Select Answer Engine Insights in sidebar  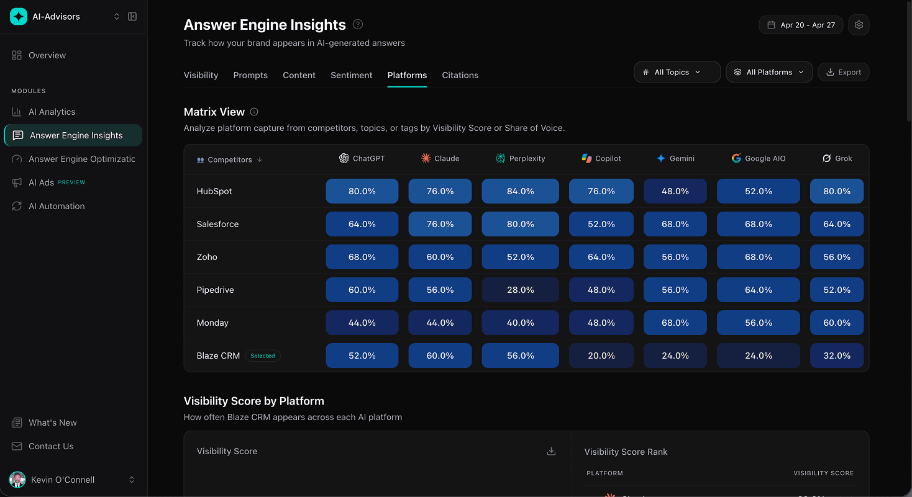[x=73, y=135]
